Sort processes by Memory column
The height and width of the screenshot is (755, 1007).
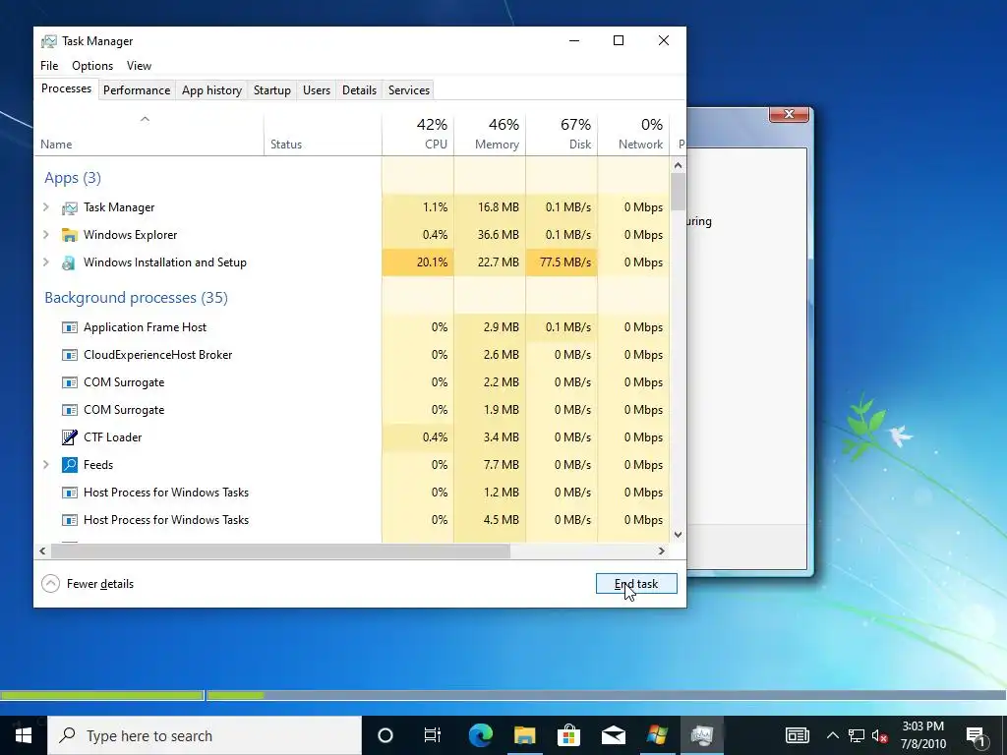[x=490, y=135]
